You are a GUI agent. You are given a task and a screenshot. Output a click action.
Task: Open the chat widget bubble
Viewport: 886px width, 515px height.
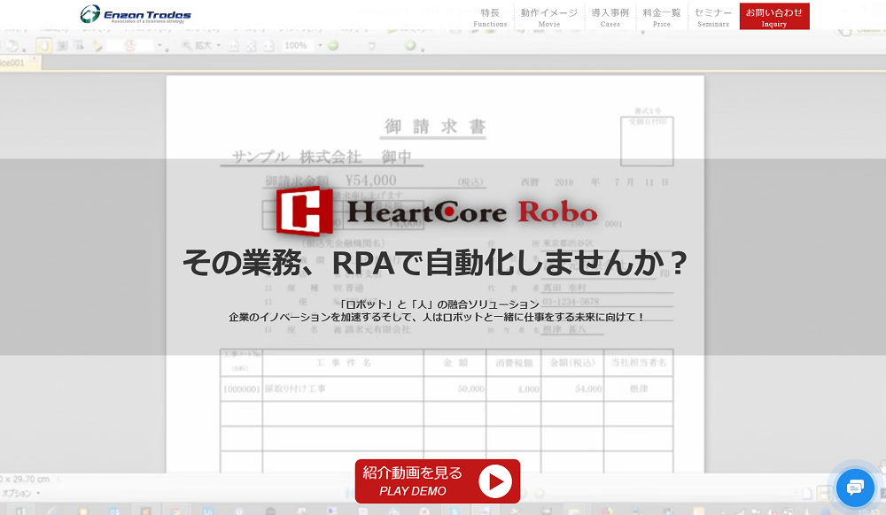[855, 488]
